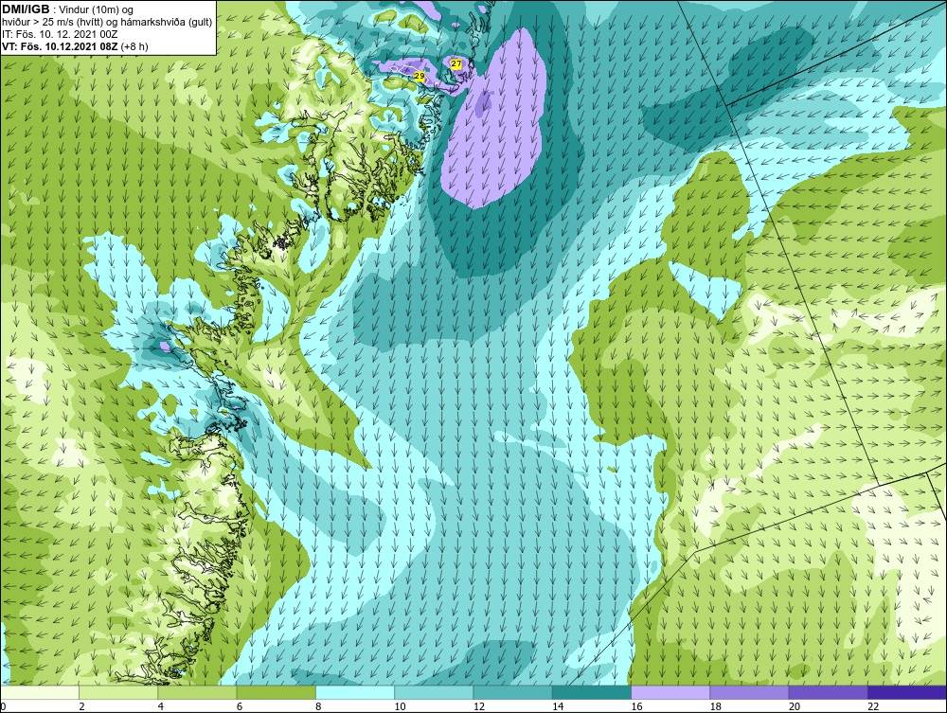Viewport: 947px width, 713px height.
Task: Click the yellow gust marker labeled 27
Action: tap(456, 63)
